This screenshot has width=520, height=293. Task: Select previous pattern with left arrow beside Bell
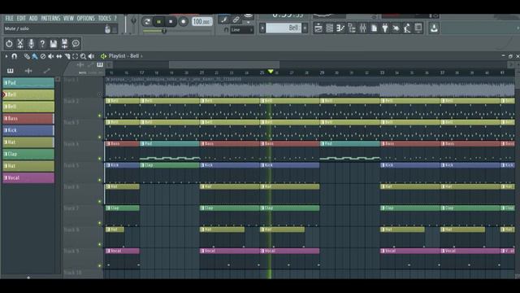click(262, 28)
